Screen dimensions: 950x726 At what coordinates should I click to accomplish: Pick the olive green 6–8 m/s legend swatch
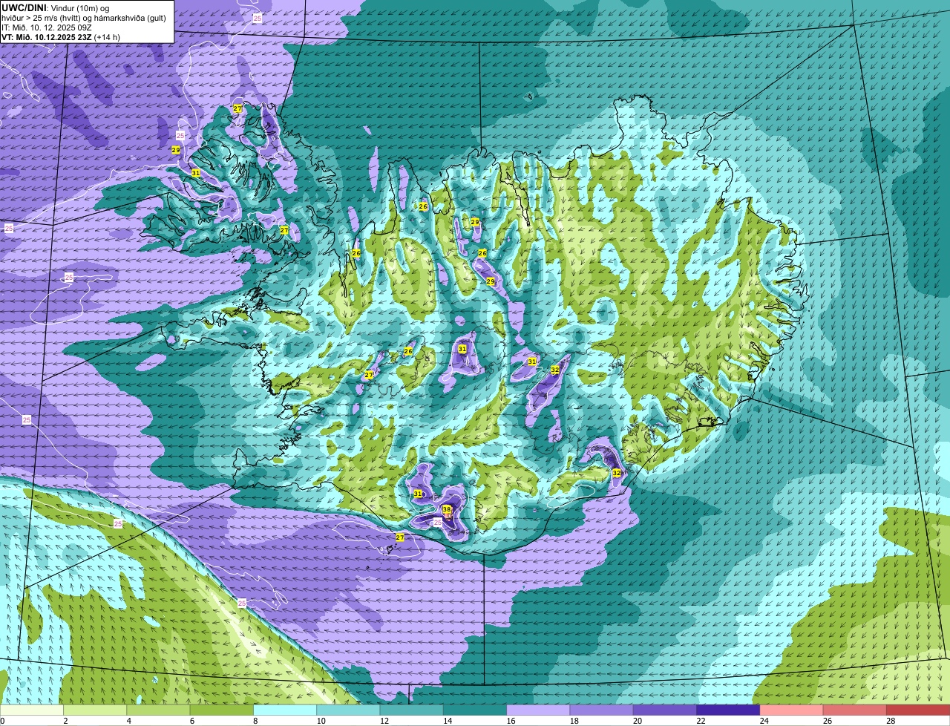point(222,710)
